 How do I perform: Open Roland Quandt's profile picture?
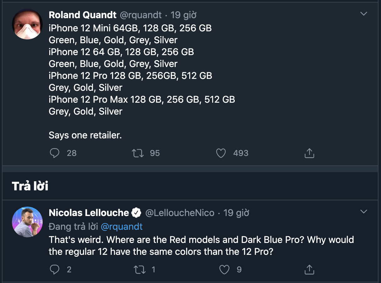click(27, 24)
